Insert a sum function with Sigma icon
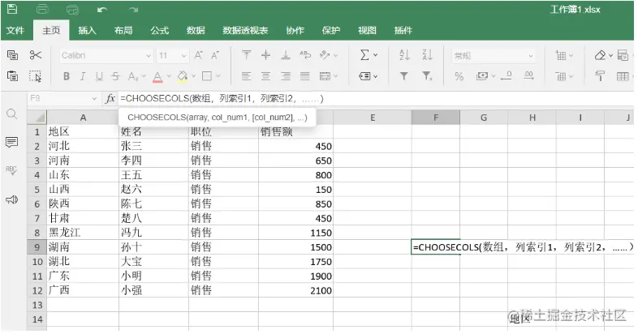Screen dimensions: 638x334 pos(365,55)
